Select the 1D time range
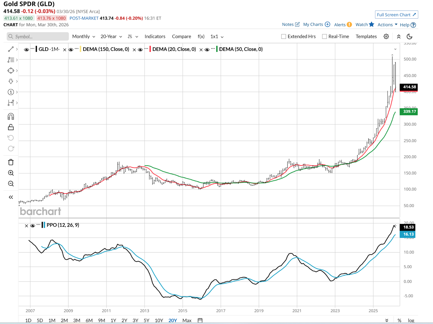Screen dimensions: 433x324 [28, 320]
